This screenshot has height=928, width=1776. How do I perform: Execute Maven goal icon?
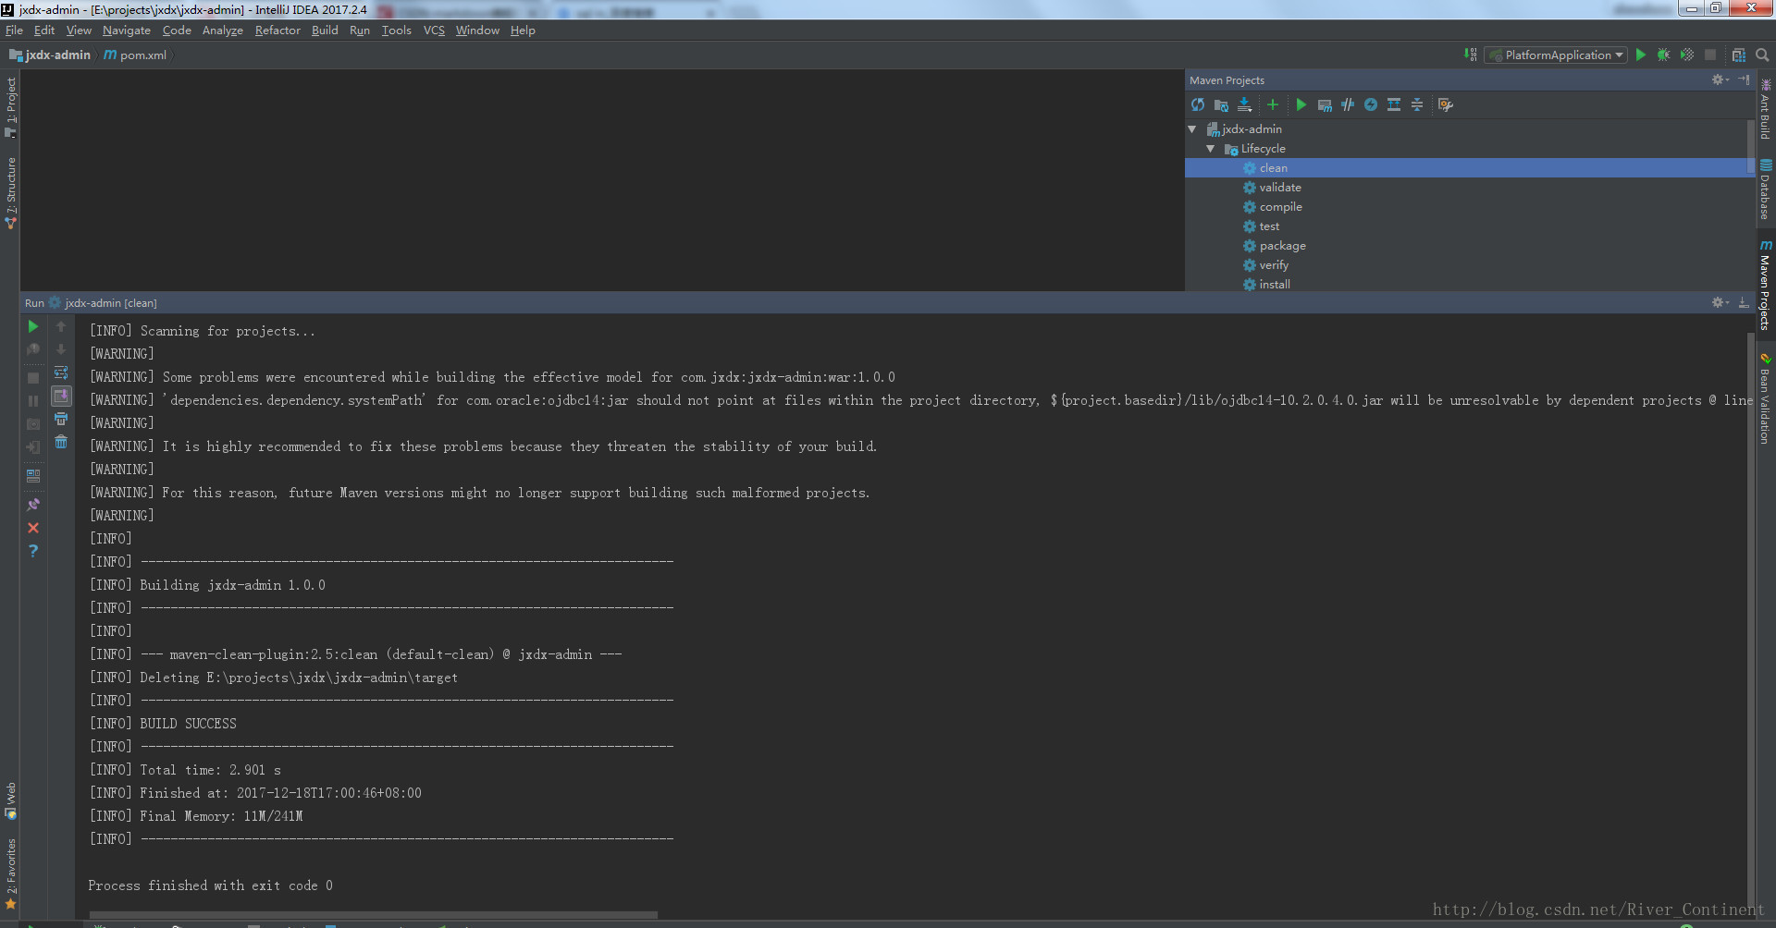1325,105
